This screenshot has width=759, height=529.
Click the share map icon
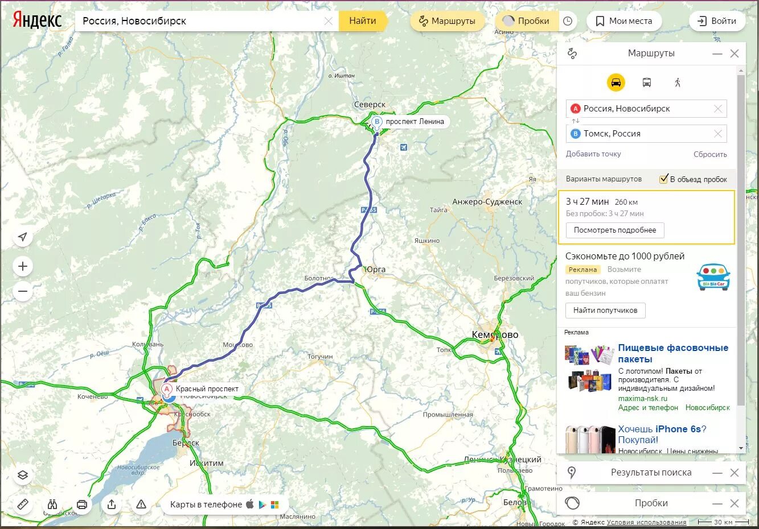112,505
